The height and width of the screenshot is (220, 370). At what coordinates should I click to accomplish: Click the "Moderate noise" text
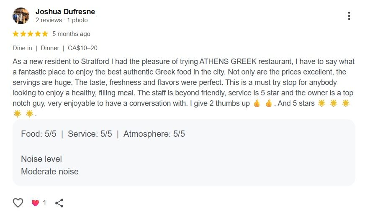50,171
